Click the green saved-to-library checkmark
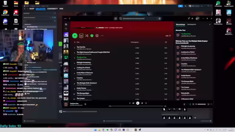Image resolution: width=235 pixels, height=132 pixels. tap(92, 36)
